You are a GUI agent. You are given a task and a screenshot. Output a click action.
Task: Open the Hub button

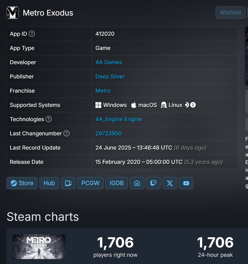coord(49,183)
